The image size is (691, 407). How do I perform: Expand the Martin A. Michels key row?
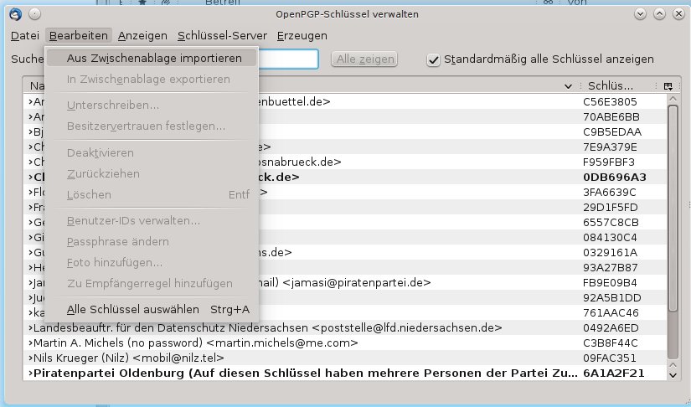30,343
